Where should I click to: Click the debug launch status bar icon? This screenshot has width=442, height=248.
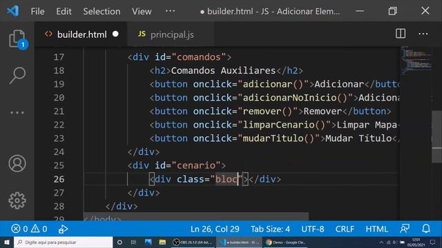(x=63, y=229)
